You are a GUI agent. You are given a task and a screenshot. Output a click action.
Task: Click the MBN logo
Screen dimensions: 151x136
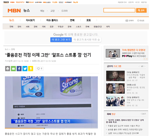click(x=14, y=11)
